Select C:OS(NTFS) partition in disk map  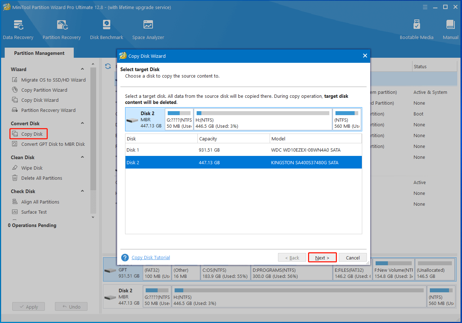pyautogui.click(x=225, y=270)
